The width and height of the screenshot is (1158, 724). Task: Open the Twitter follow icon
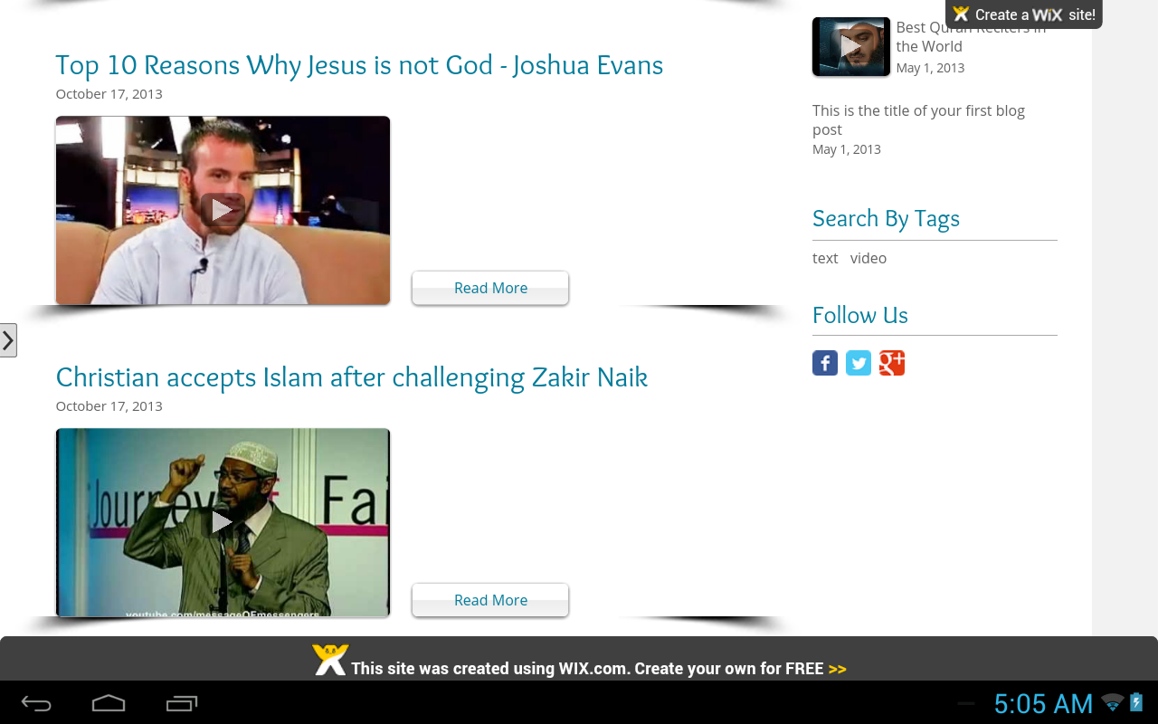coord(859,363)
